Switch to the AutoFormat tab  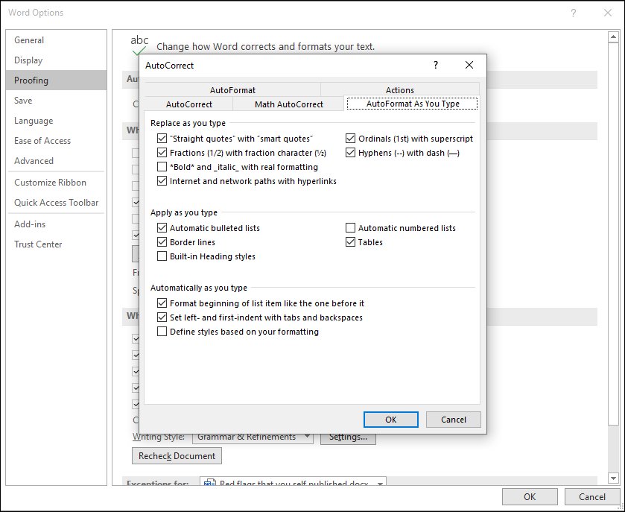232,89
